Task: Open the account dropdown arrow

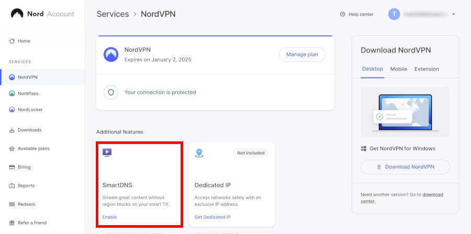Action: tap(454, 14)
